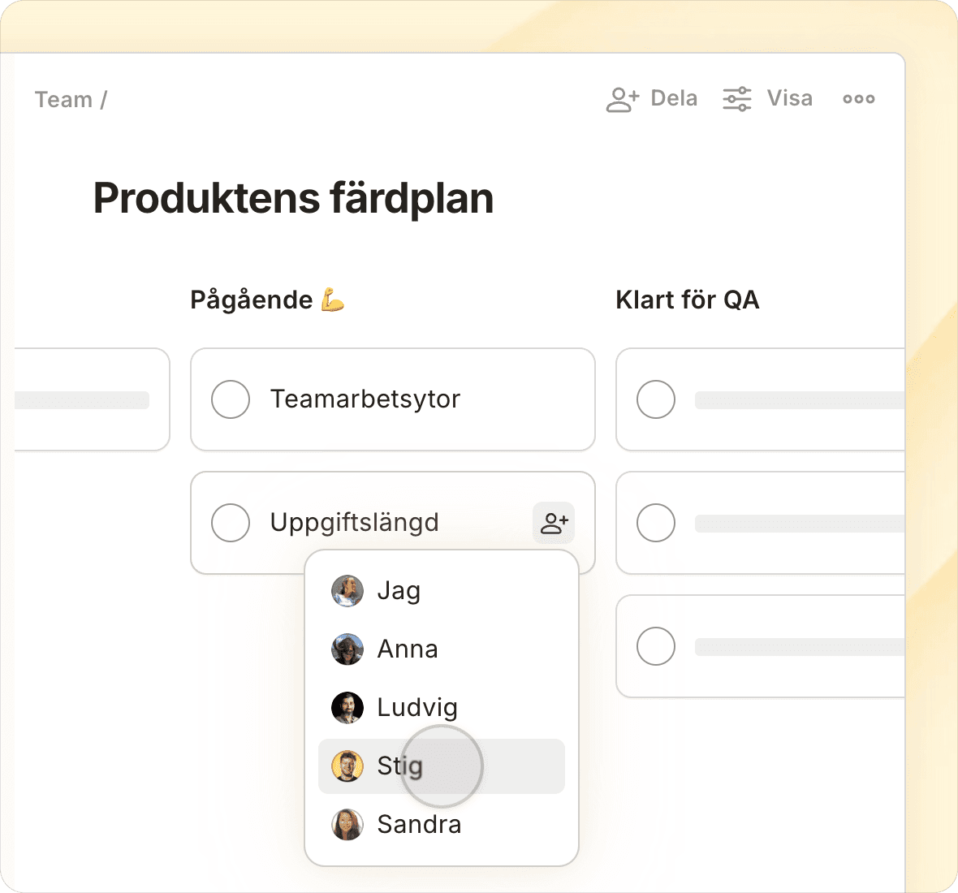This screenshot has height=893, width=958.
Task: Assign the task to Jag
Action: coord(399,591)
